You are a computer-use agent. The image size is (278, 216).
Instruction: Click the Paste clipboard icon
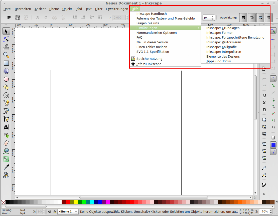[264, 110]
